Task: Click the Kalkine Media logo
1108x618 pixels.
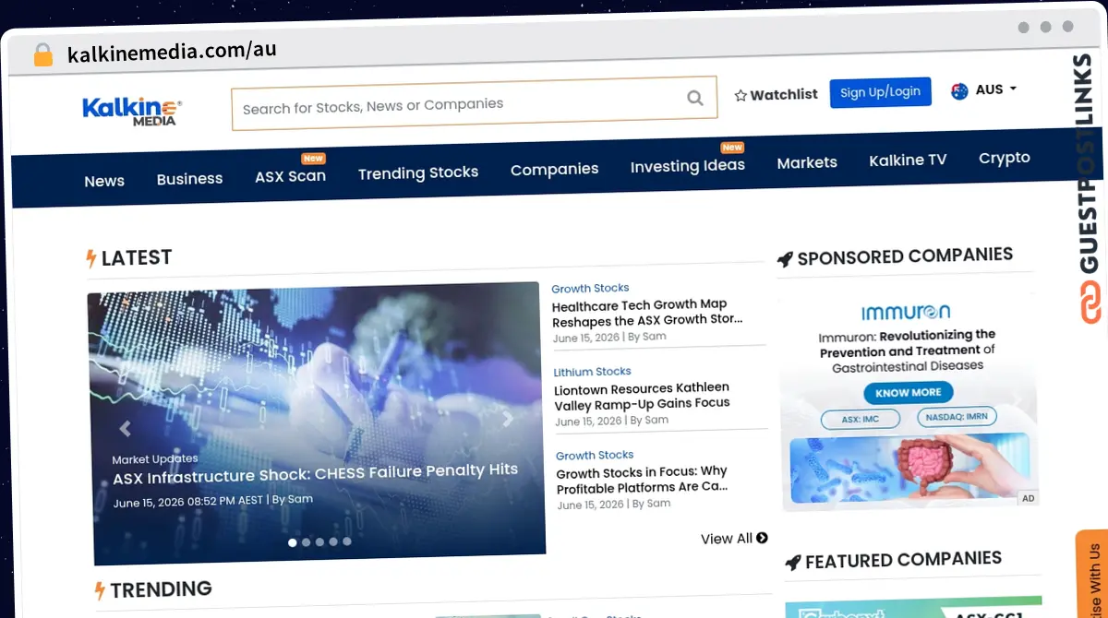Action: click(x=132, y=111)
